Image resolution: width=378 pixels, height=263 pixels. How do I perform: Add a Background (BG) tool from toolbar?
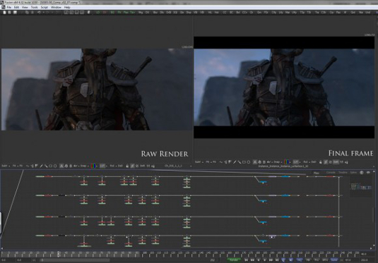click(x=112, y=12)
